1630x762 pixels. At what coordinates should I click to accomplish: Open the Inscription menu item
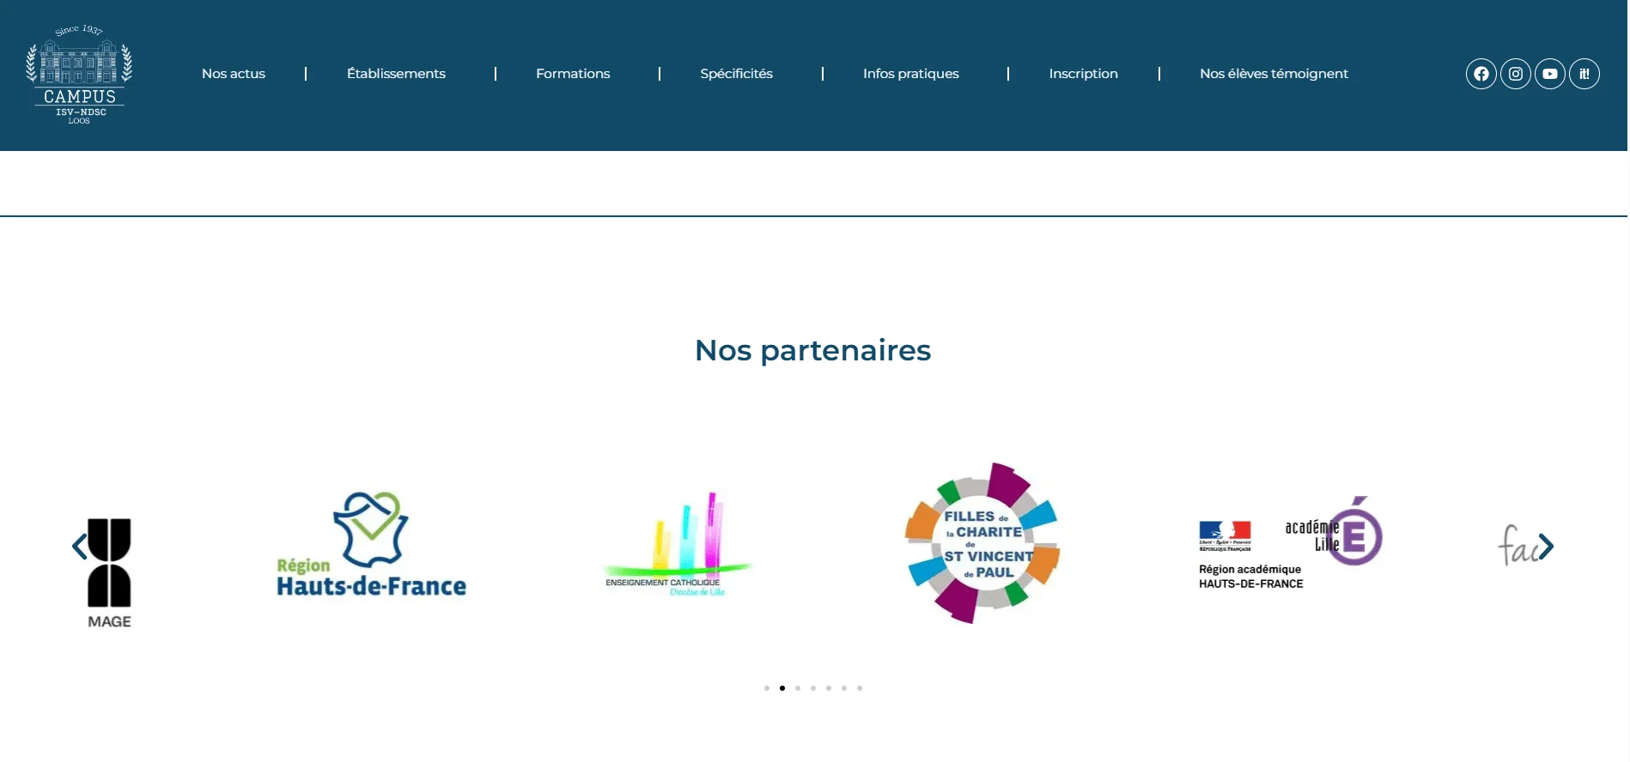1084,74
